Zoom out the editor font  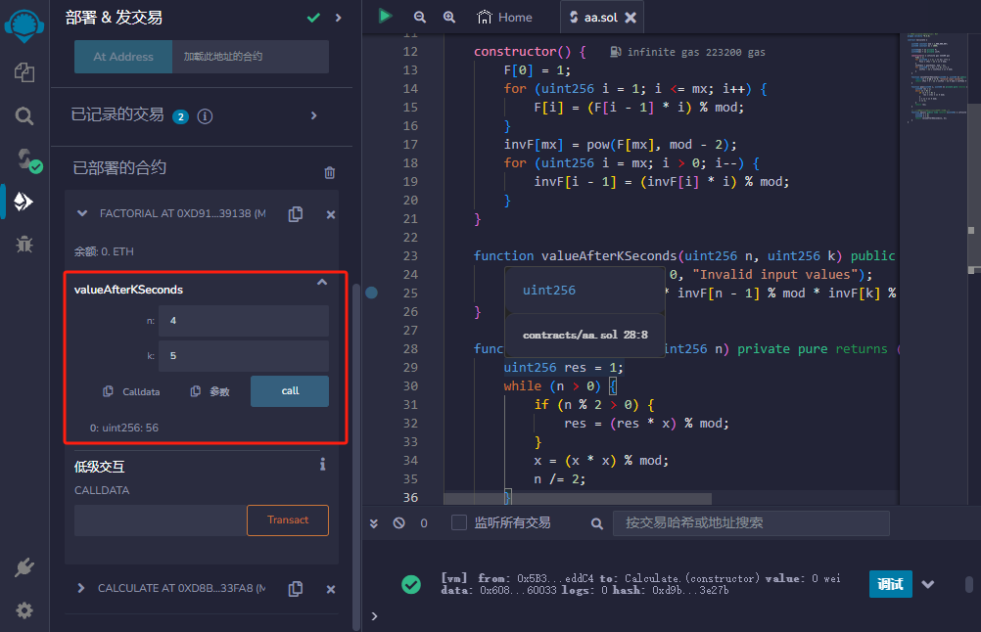pos(420,18)
